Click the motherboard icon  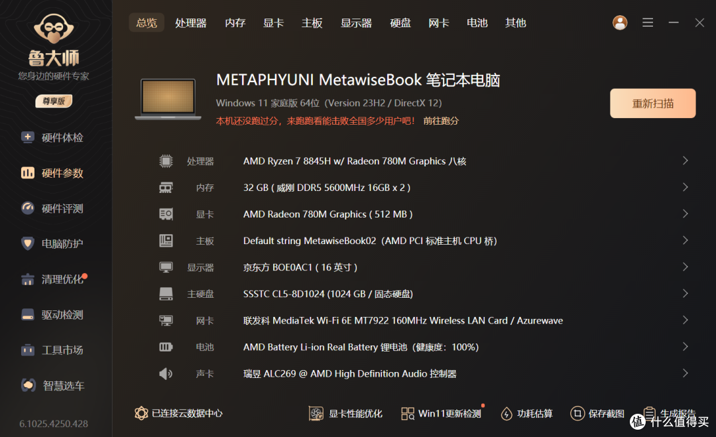coord(166,241)
